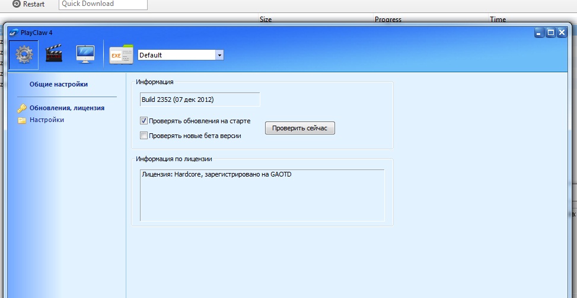Viewport: 577px width, 298px height.
Task: Click the key icon beside Обновления
Action: pyautogui.click(x=22, y=108)
